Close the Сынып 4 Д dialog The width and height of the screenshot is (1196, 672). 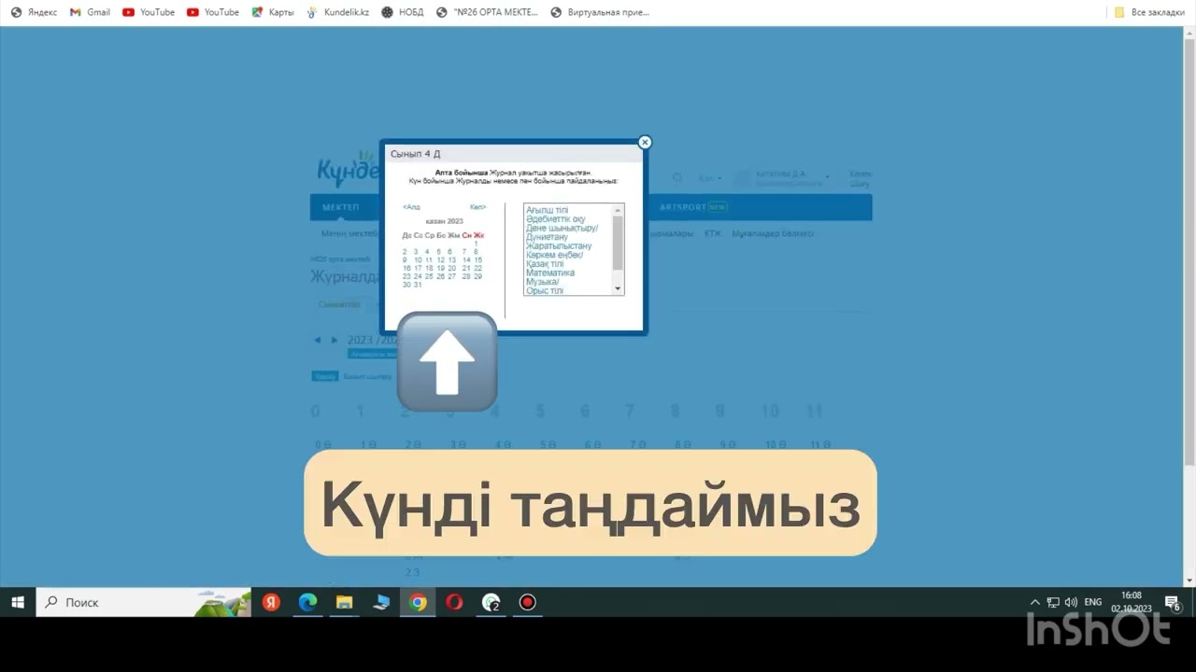tap(645, 143)
